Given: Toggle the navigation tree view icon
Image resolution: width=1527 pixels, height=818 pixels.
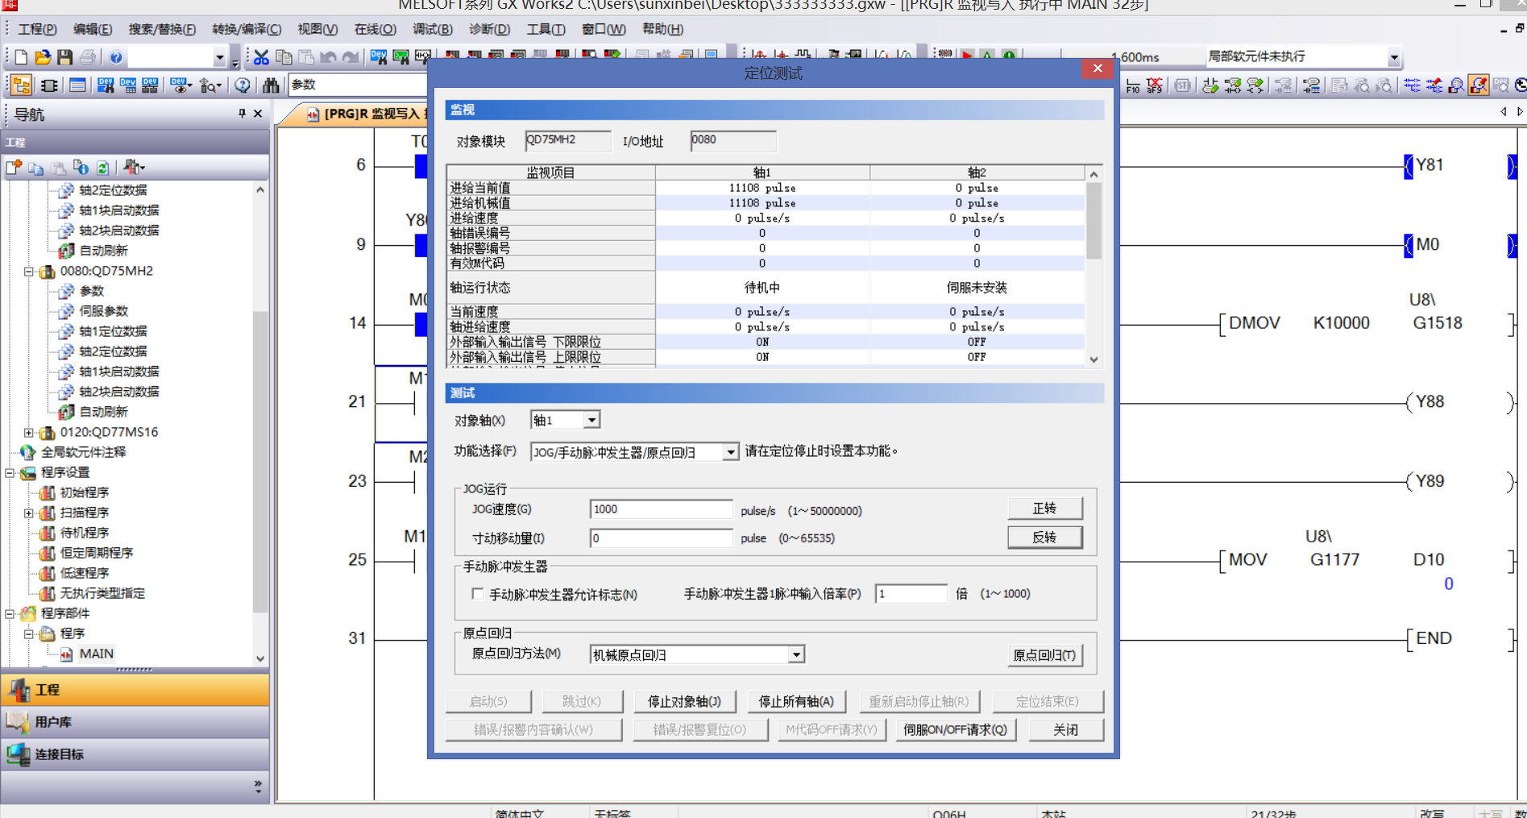Looking at the screenshot, I should pos(22,85).
